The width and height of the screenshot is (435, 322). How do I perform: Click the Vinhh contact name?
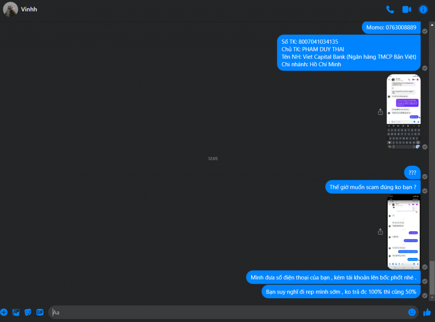(29, 9)
